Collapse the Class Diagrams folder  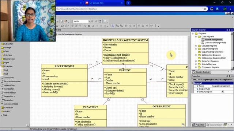(x=196, y=36)
